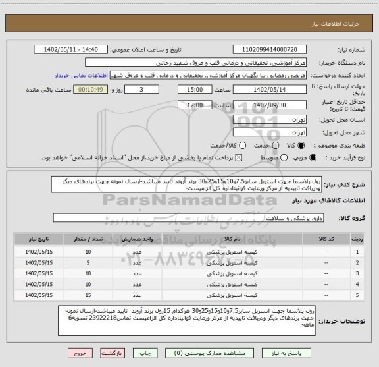This screenshot has height=367, width=379.
Task: Select the متوسط purchase type radio
Action: pos(284,158)
